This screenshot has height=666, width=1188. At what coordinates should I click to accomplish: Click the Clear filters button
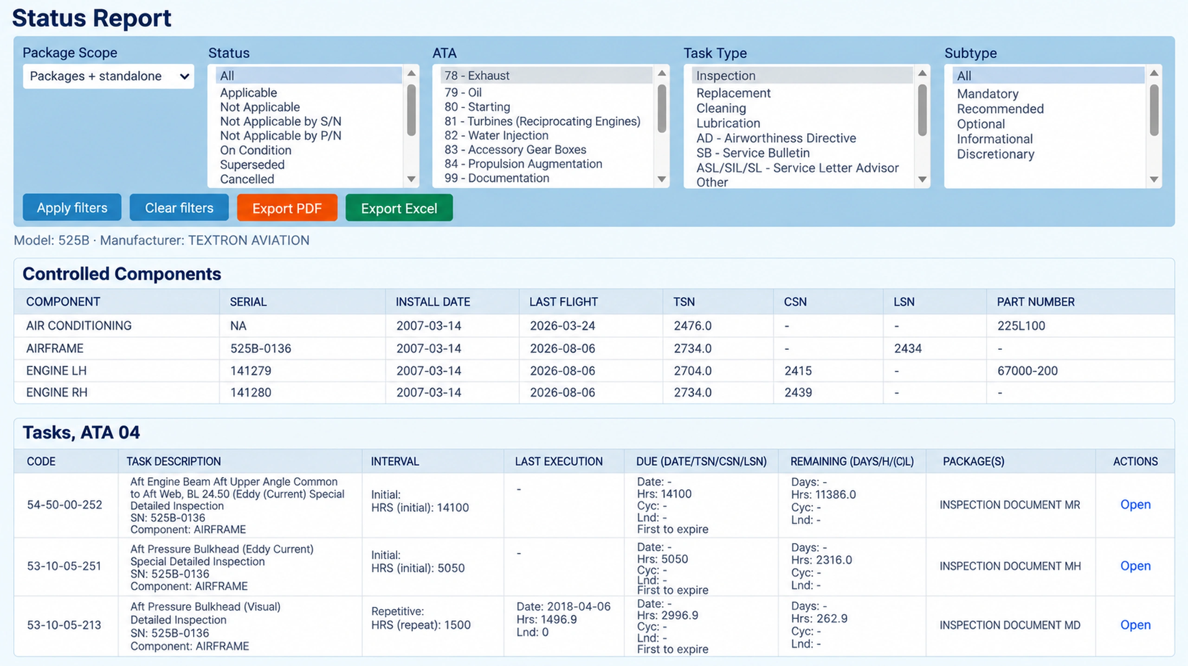point(179,207)
